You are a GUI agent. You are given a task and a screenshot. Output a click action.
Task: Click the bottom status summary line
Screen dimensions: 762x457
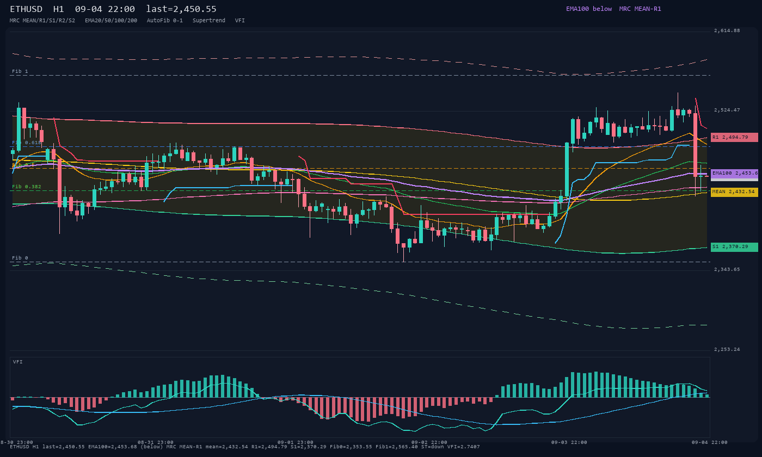(245, 447)
